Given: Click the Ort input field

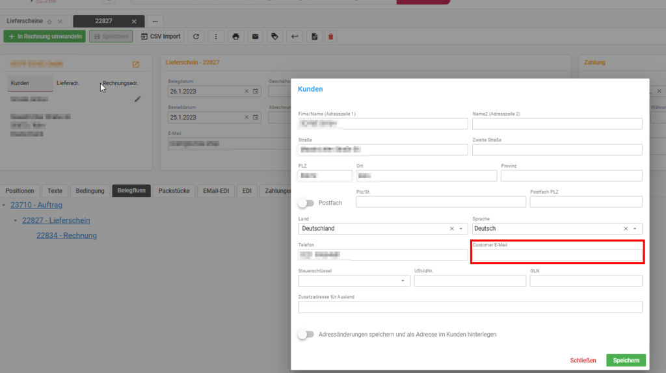Looking at the screenshot, I should coord(427,175).
